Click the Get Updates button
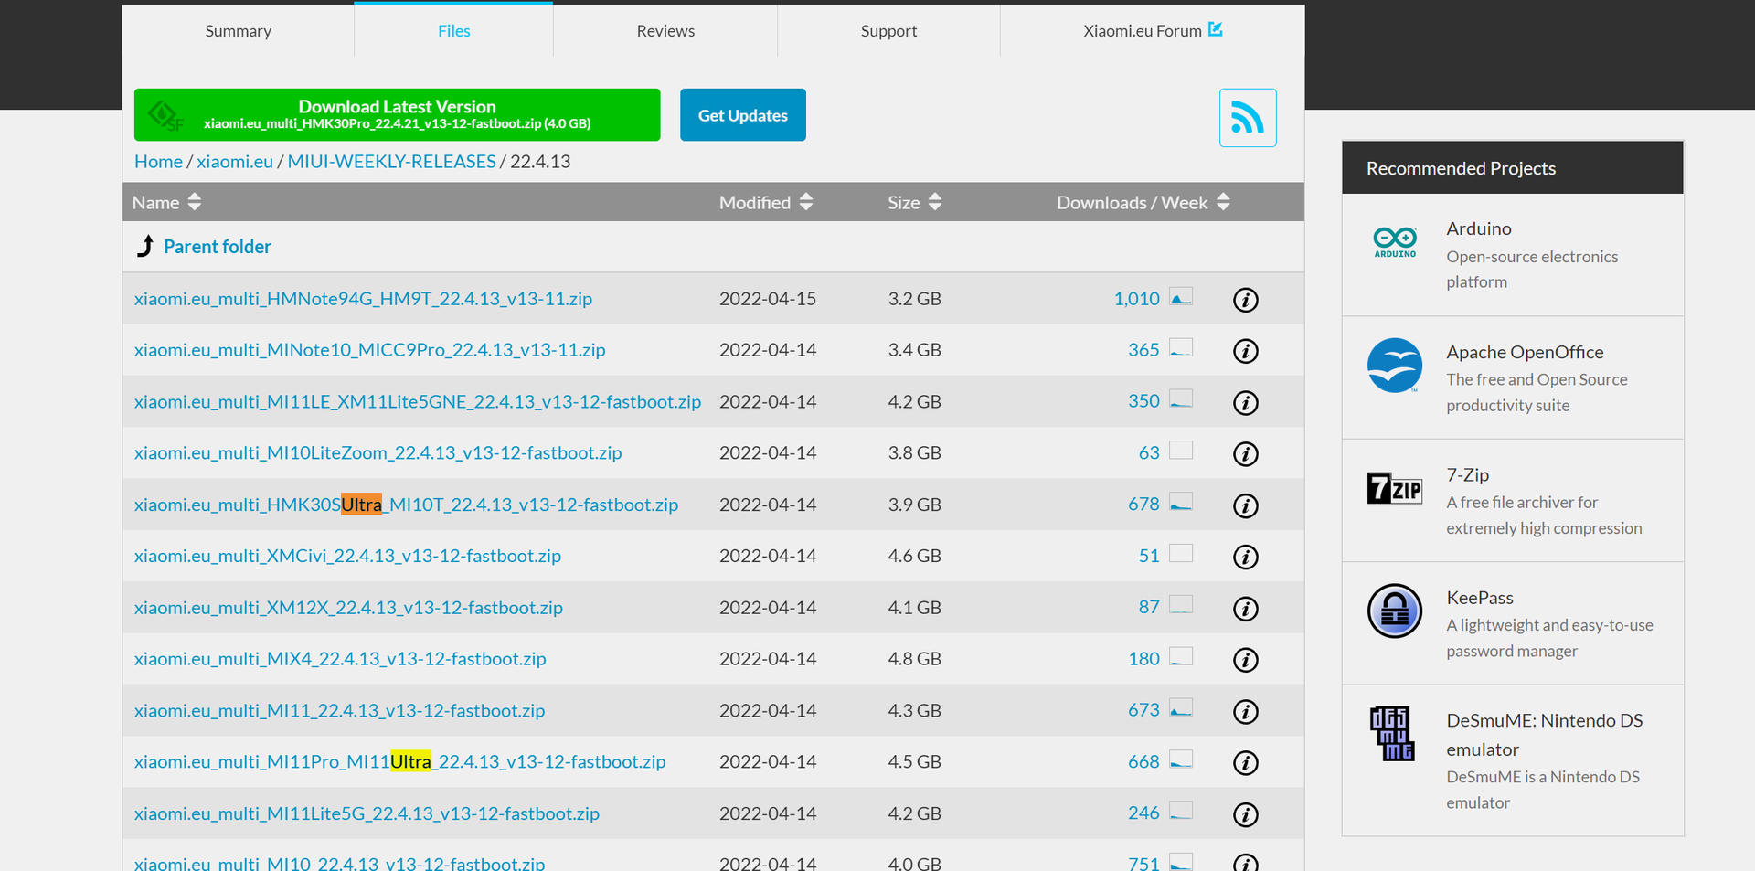Screen dimensions: 1755x871 click(743, 115)
